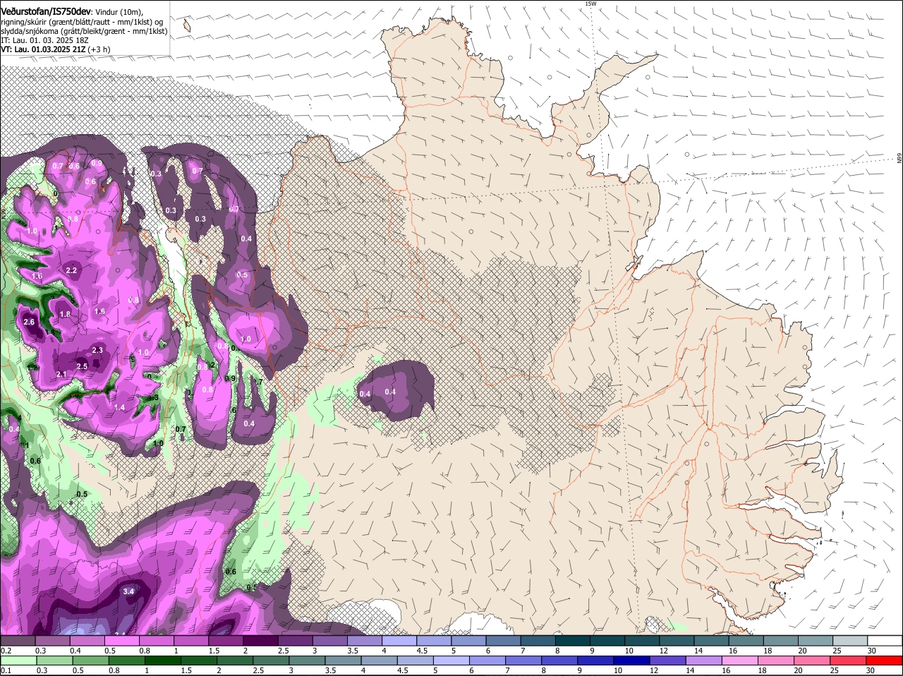Click the 2.3 precipitation value on map
903x676 pixels.
[x=98, y=350]
